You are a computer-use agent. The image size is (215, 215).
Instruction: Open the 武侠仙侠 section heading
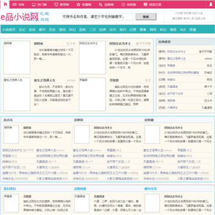[x=80, y=189]
